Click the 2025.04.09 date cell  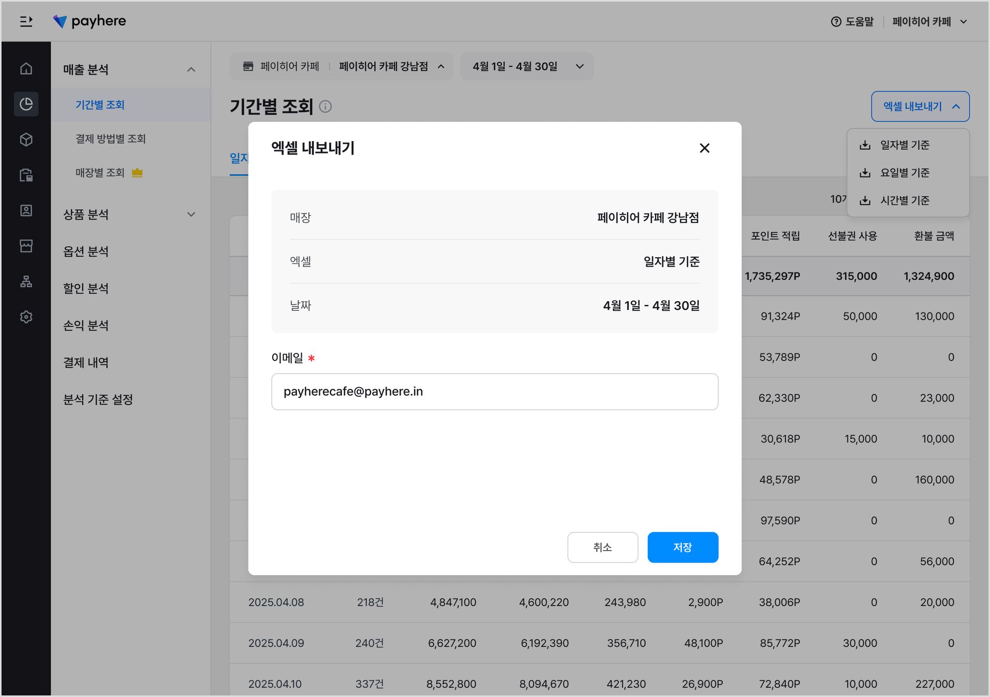(276, 643)
